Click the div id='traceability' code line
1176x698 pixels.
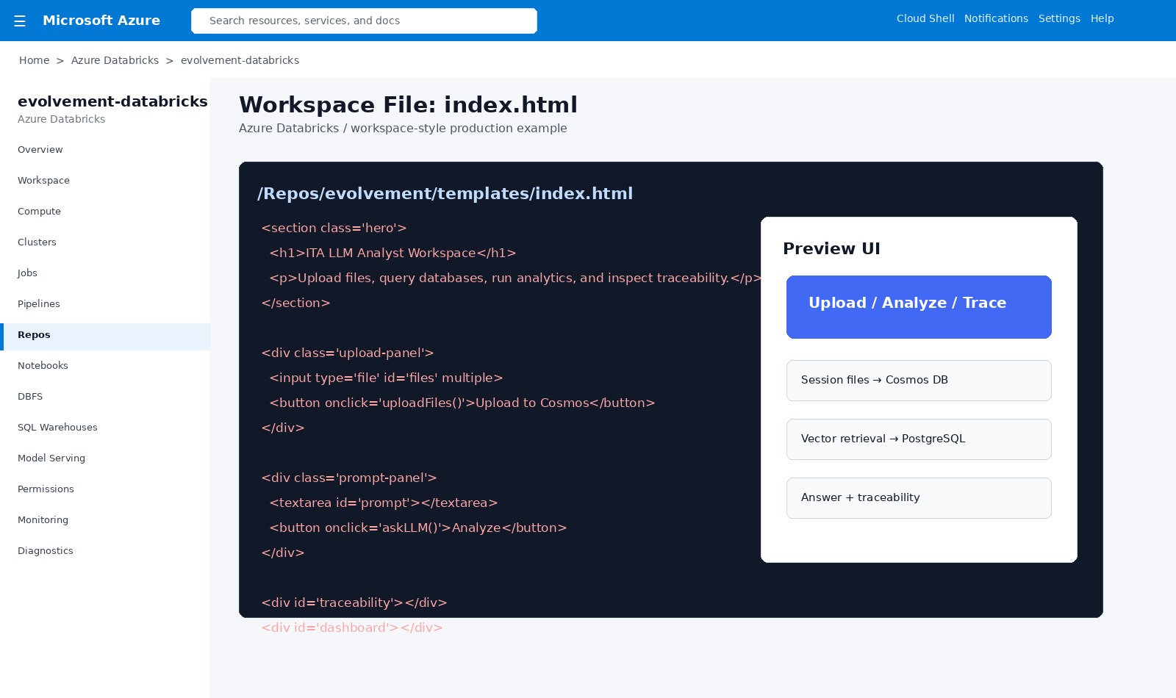pyautogui.click(x=354, y=603)
